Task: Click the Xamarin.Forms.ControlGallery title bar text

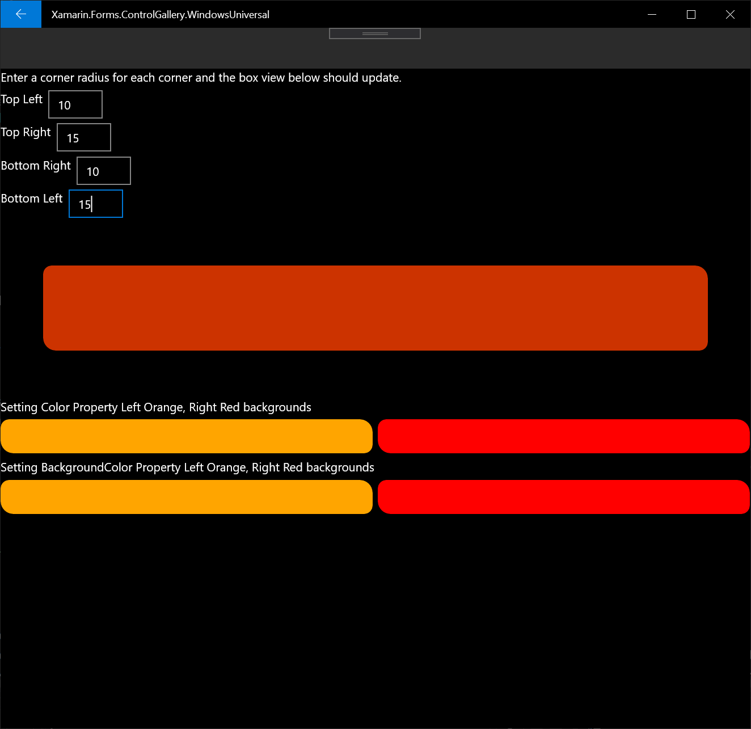Action: coord(161,14)
